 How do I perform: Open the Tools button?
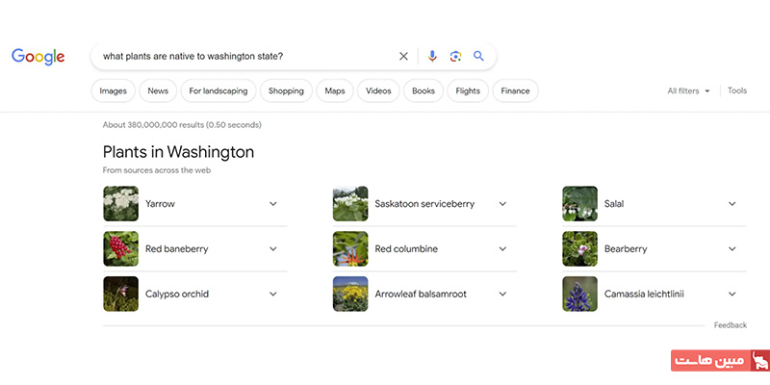737,90
